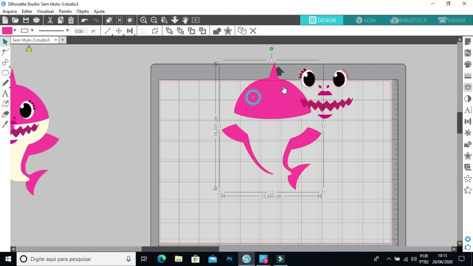This screenshot has width=473, height=266.
Task: Delete the selection with the X icon
Action: 253,31
